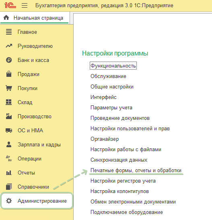Open Настройки работы с файлами
Screen dimensions: 212x220
[126, 150]
